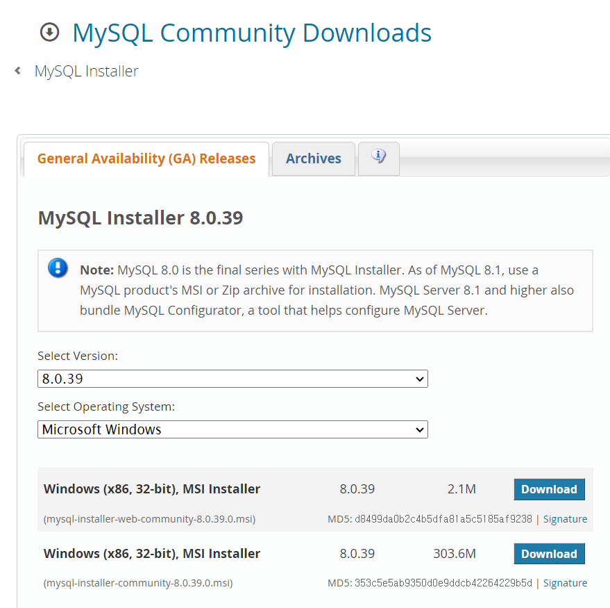Click filename mysql-installer-community-8.0.39.0.msi
This screenshot has width=610, height=608.
(x=138, y=583)
